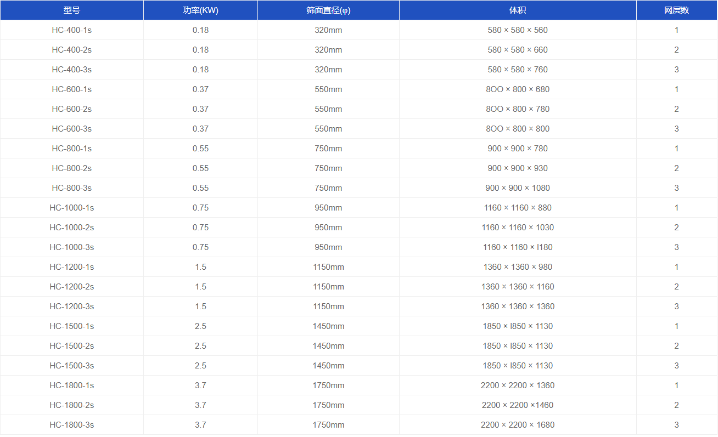Click the 0.37 power in HC-600-2s row
The width and height of the screenshot is (718, 437).
pyautogui.click(x=201, y=109)
